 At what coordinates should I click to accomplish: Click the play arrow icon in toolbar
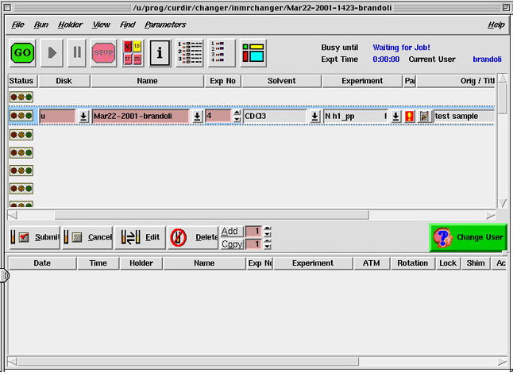(52, 53)
